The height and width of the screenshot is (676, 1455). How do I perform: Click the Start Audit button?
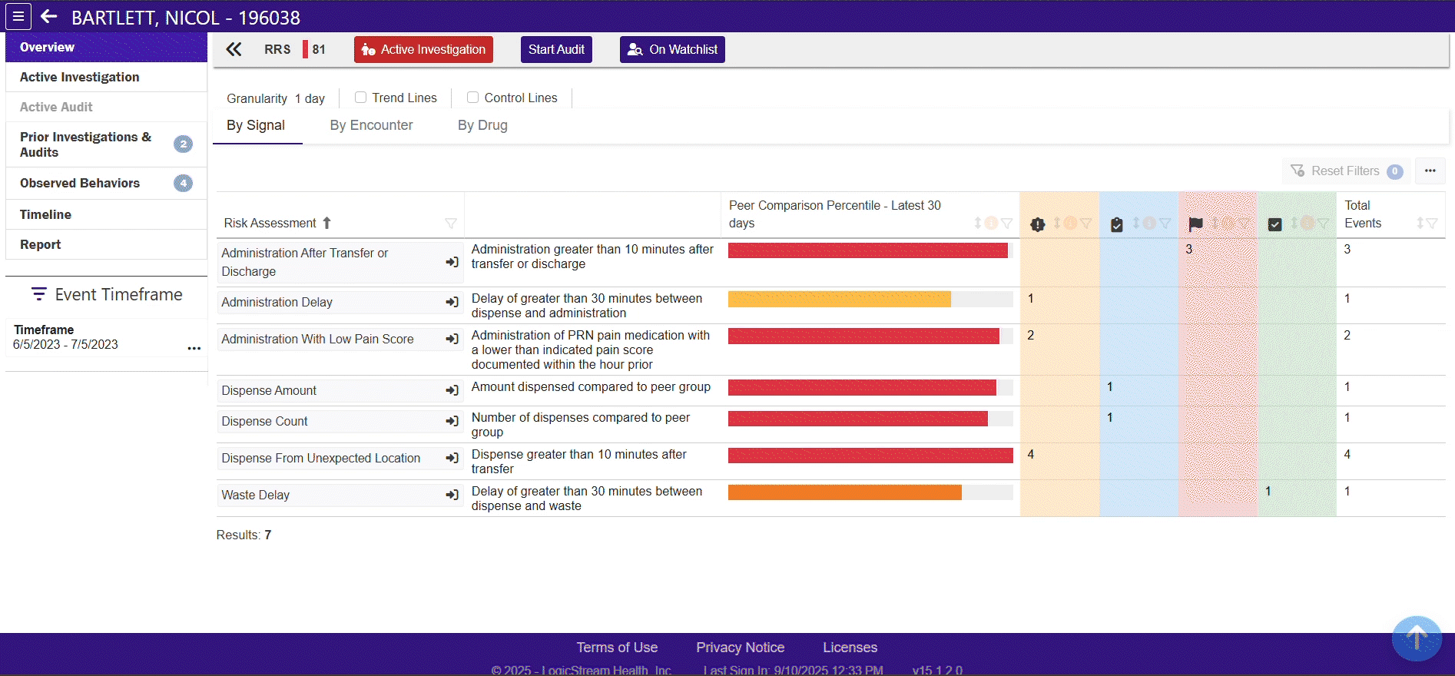[556, 50]
